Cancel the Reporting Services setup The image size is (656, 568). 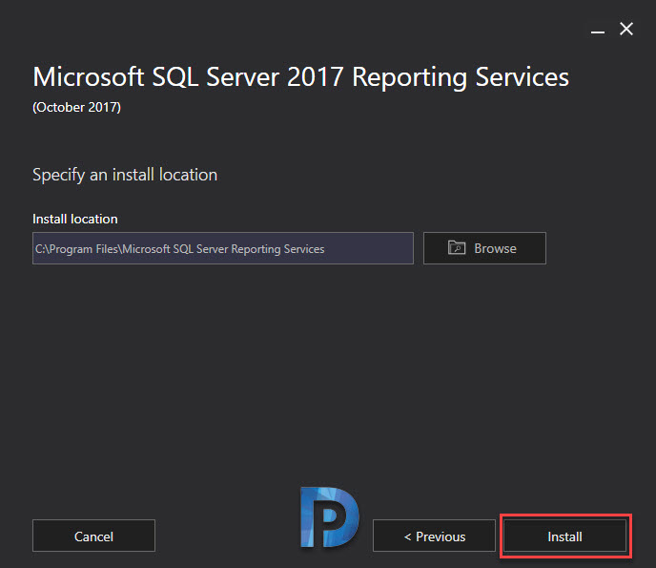(93, 536)
